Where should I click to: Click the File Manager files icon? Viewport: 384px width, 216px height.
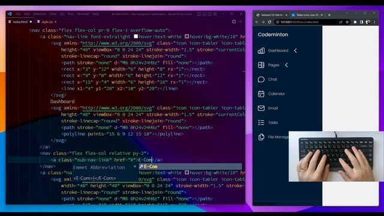point(262,137)
